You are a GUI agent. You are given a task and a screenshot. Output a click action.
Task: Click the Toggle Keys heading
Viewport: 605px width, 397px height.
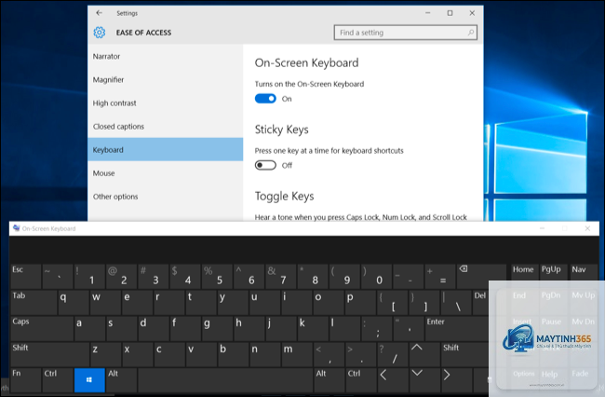[284, 197]
